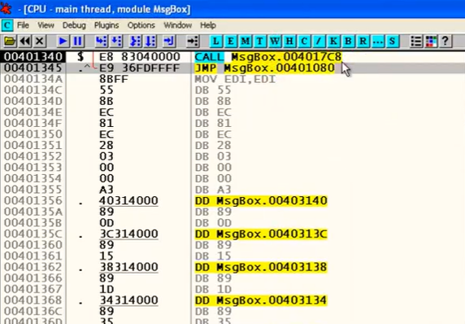
Task: Select the DB A3 line
Action: point(213,190)
